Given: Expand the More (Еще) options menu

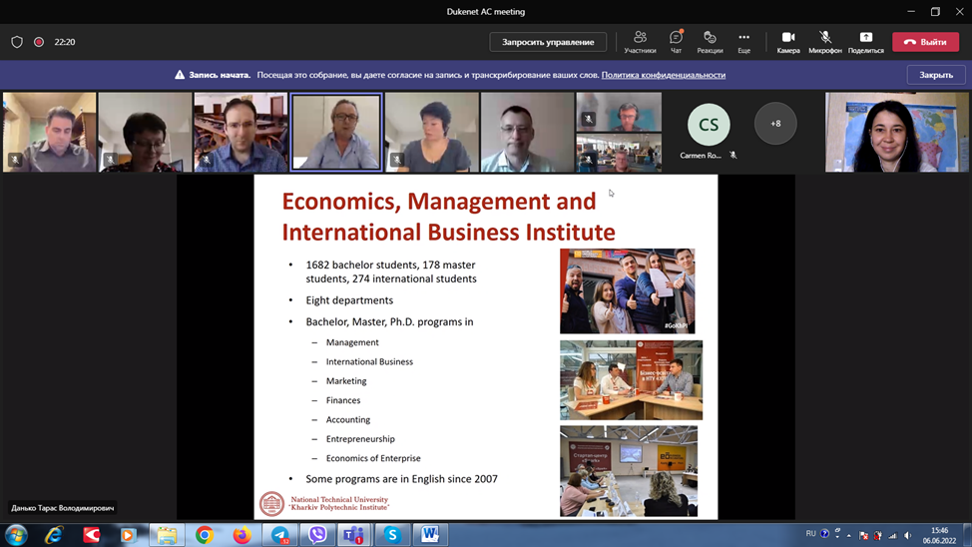Looking at the screenshot, I should point(743,41).
